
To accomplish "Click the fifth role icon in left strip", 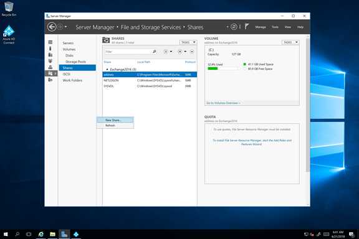I will point(50,67).
